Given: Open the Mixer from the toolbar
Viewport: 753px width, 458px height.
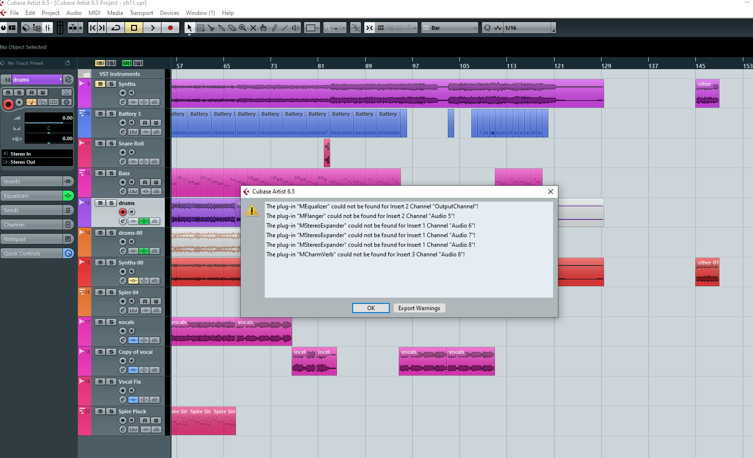Looking at the screenshot, I should tap(48, 28).
